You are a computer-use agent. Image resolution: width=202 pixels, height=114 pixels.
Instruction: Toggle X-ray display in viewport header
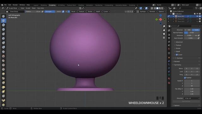pyautogui.click(x=152, y=8)
